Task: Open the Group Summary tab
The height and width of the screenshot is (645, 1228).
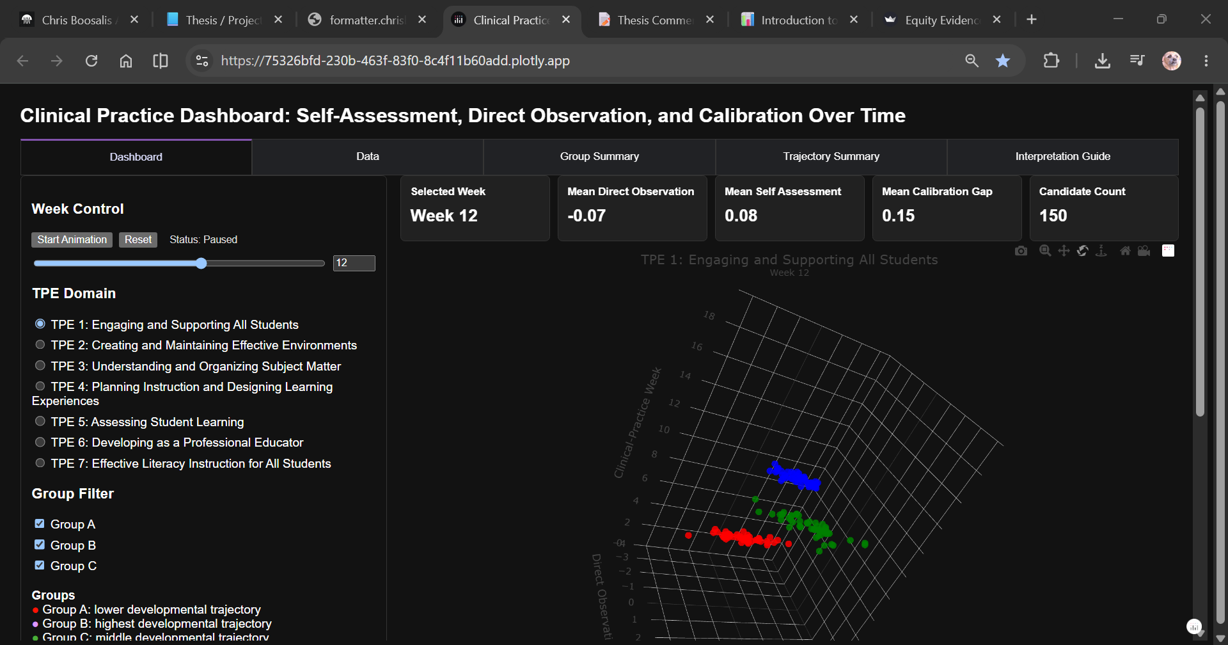Action: pos(599,157)
